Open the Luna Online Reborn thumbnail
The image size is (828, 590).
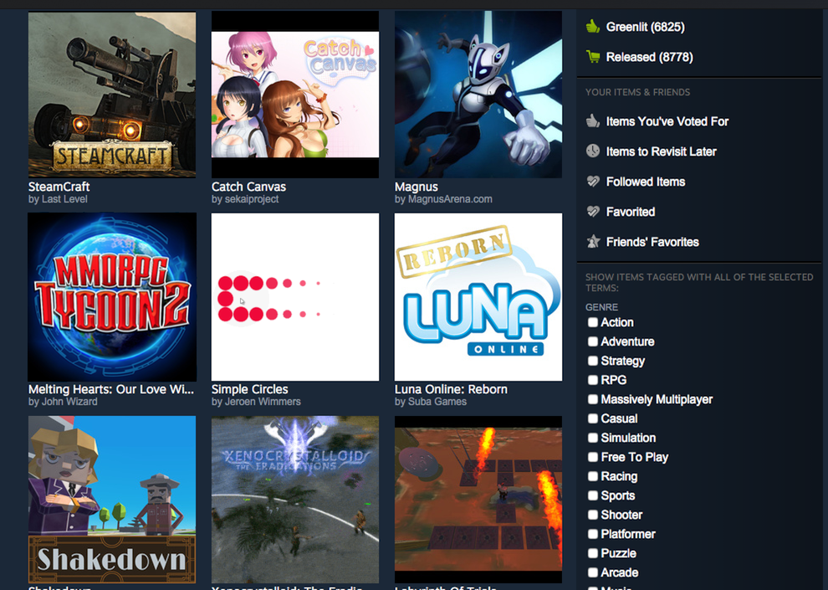point(478,297)
